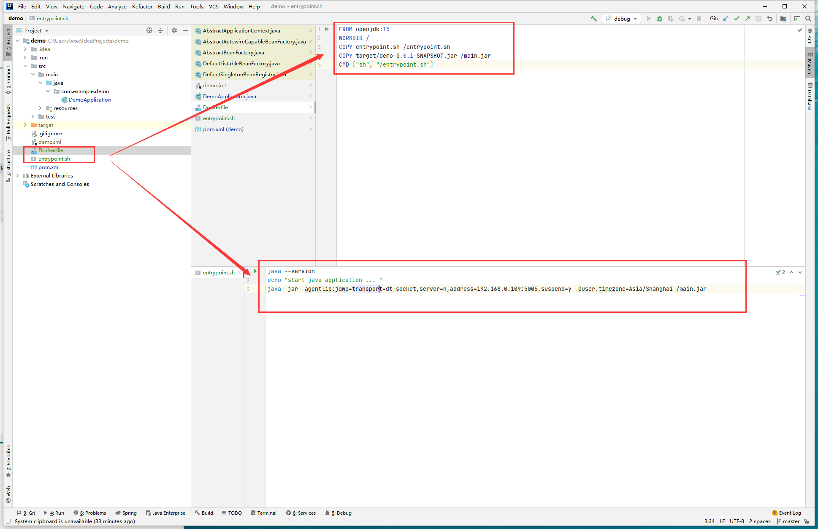Screen dimensions: 818x529
Task: Open Search Everywhere magnifier icon
Action: coord(808,19)
